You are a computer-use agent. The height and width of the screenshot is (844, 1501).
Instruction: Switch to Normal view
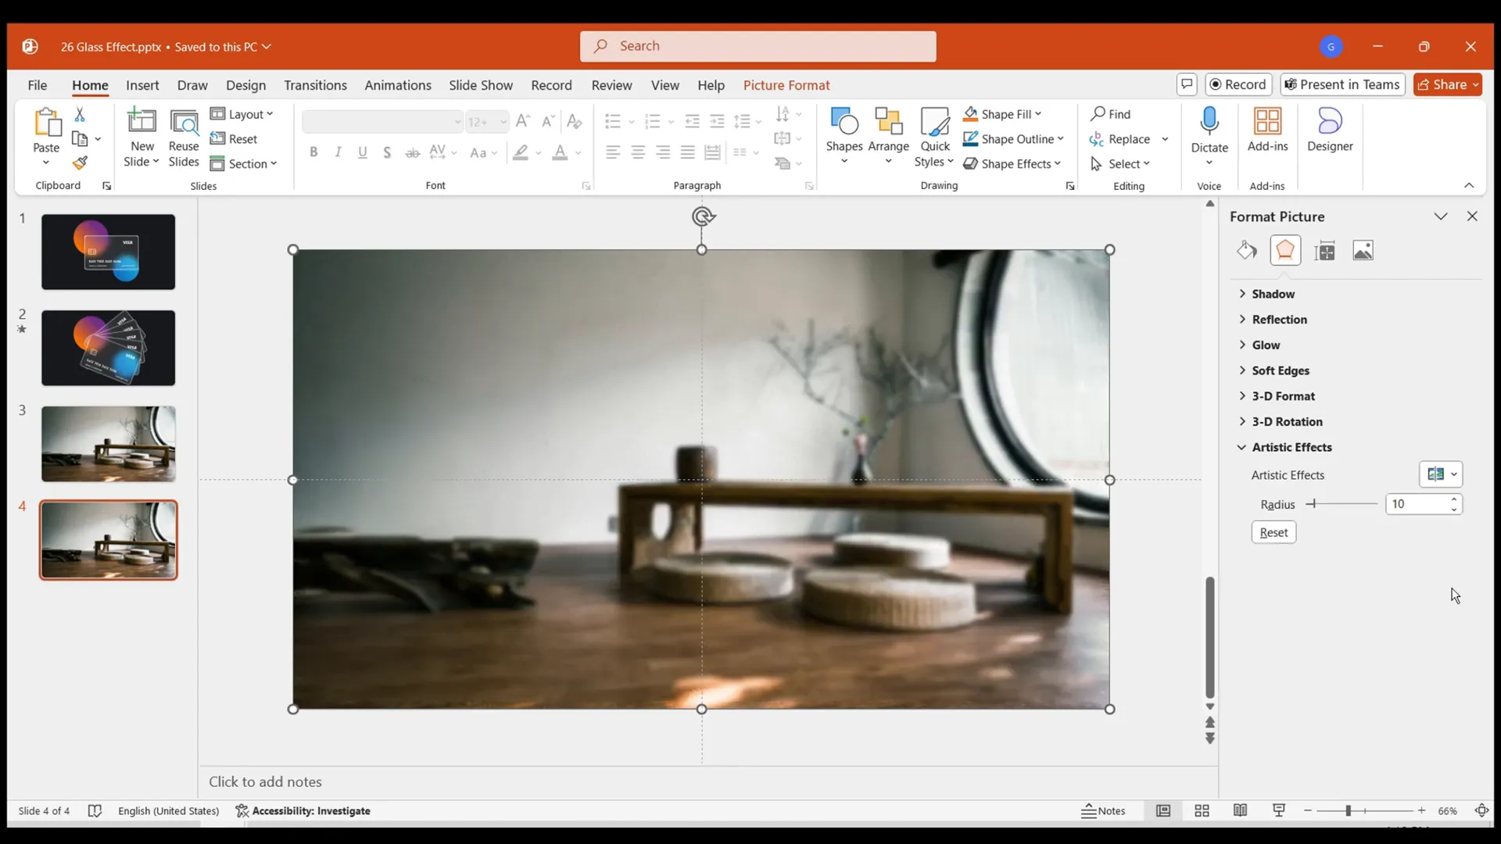click(x=1163, y=811)
